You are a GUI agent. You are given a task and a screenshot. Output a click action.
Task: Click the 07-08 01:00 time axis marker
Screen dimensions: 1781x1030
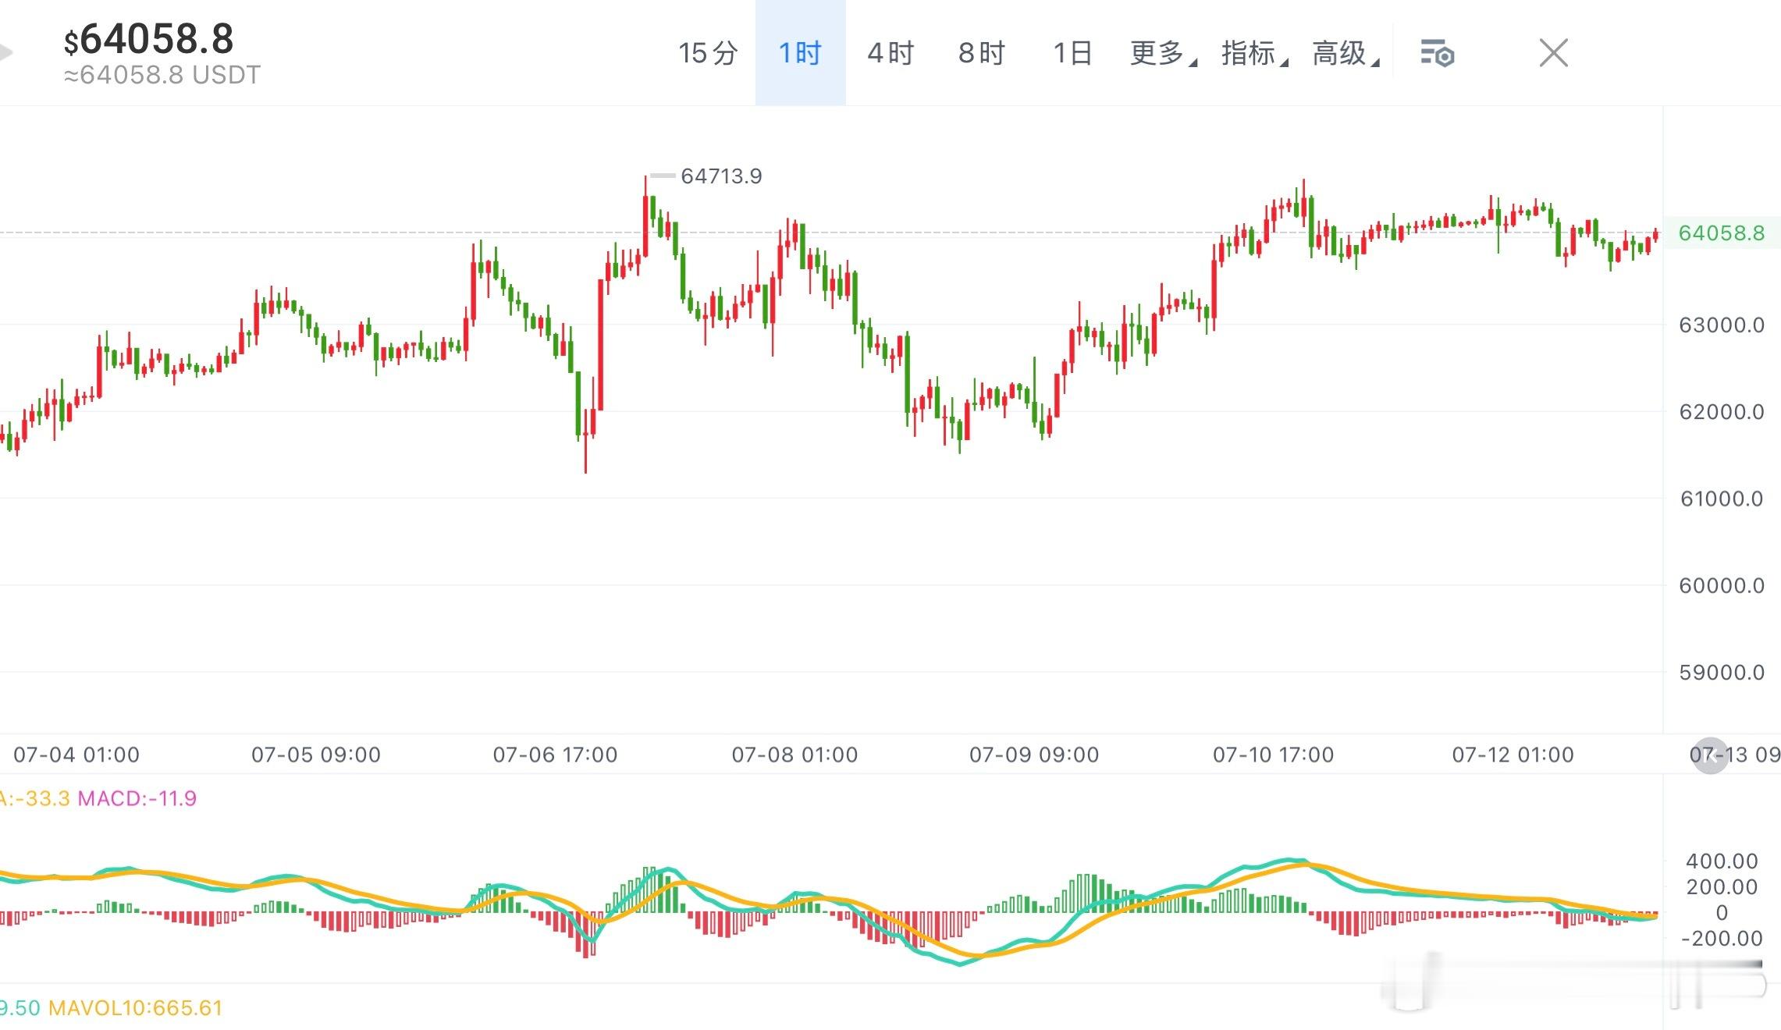click(795, 755)
